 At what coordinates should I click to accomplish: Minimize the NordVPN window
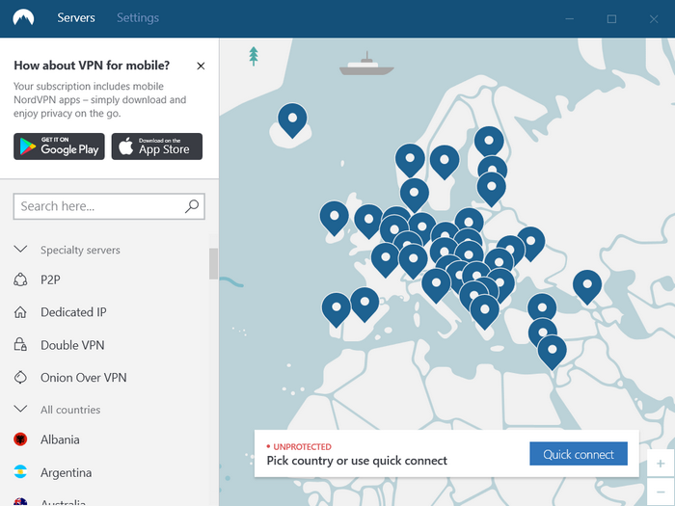click(x=570, y=18)
